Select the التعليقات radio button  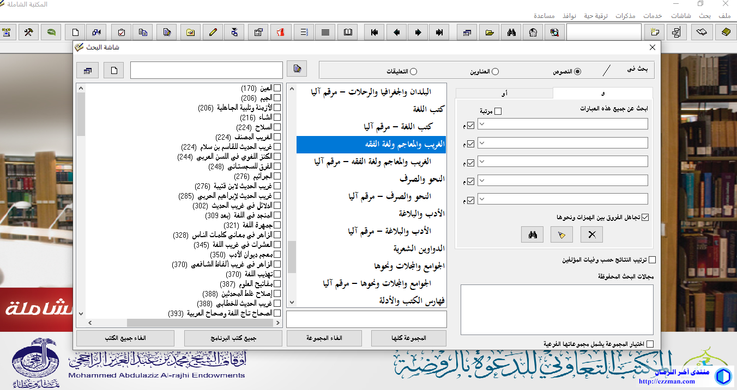pos(414,71)
